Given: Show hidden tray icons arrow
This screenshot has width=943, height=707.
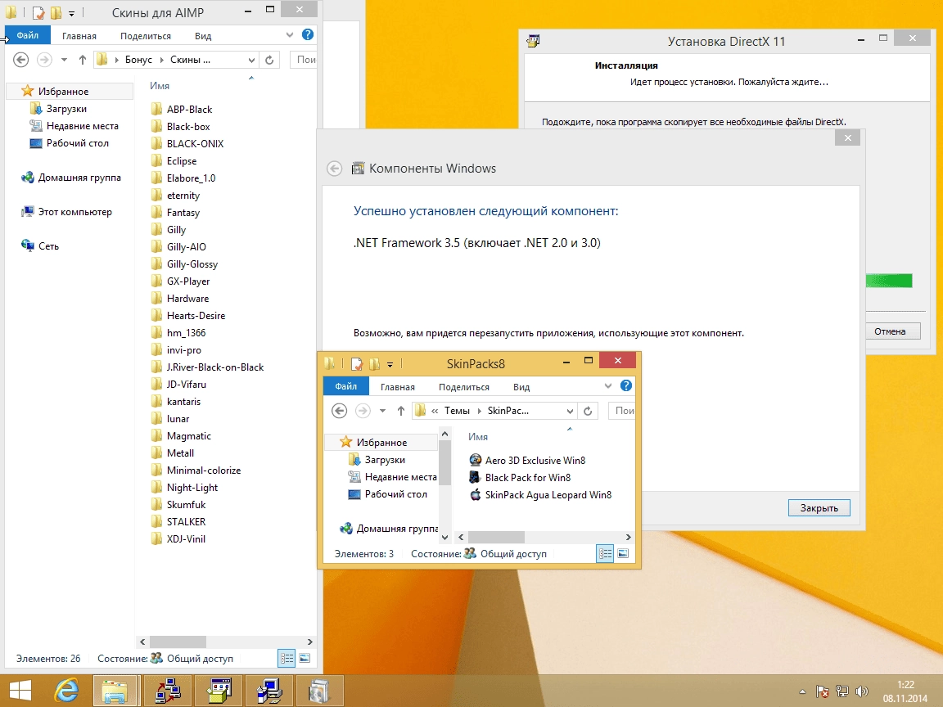Looking at the screenshot, I should pos(802,692).
